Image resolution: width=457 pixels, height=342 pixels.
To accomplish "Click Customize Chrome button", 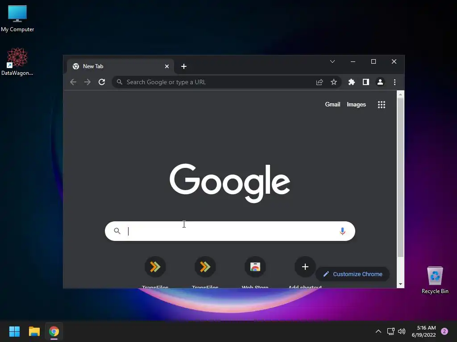I will pyautogui.click(x=353, y=274).
